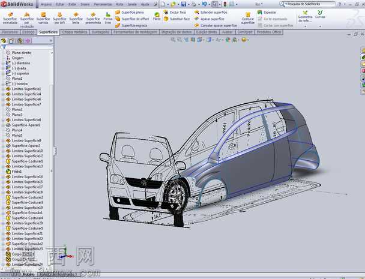365x279 pixels.
Task: Click the Undo icon
Action: pos(204,4)
